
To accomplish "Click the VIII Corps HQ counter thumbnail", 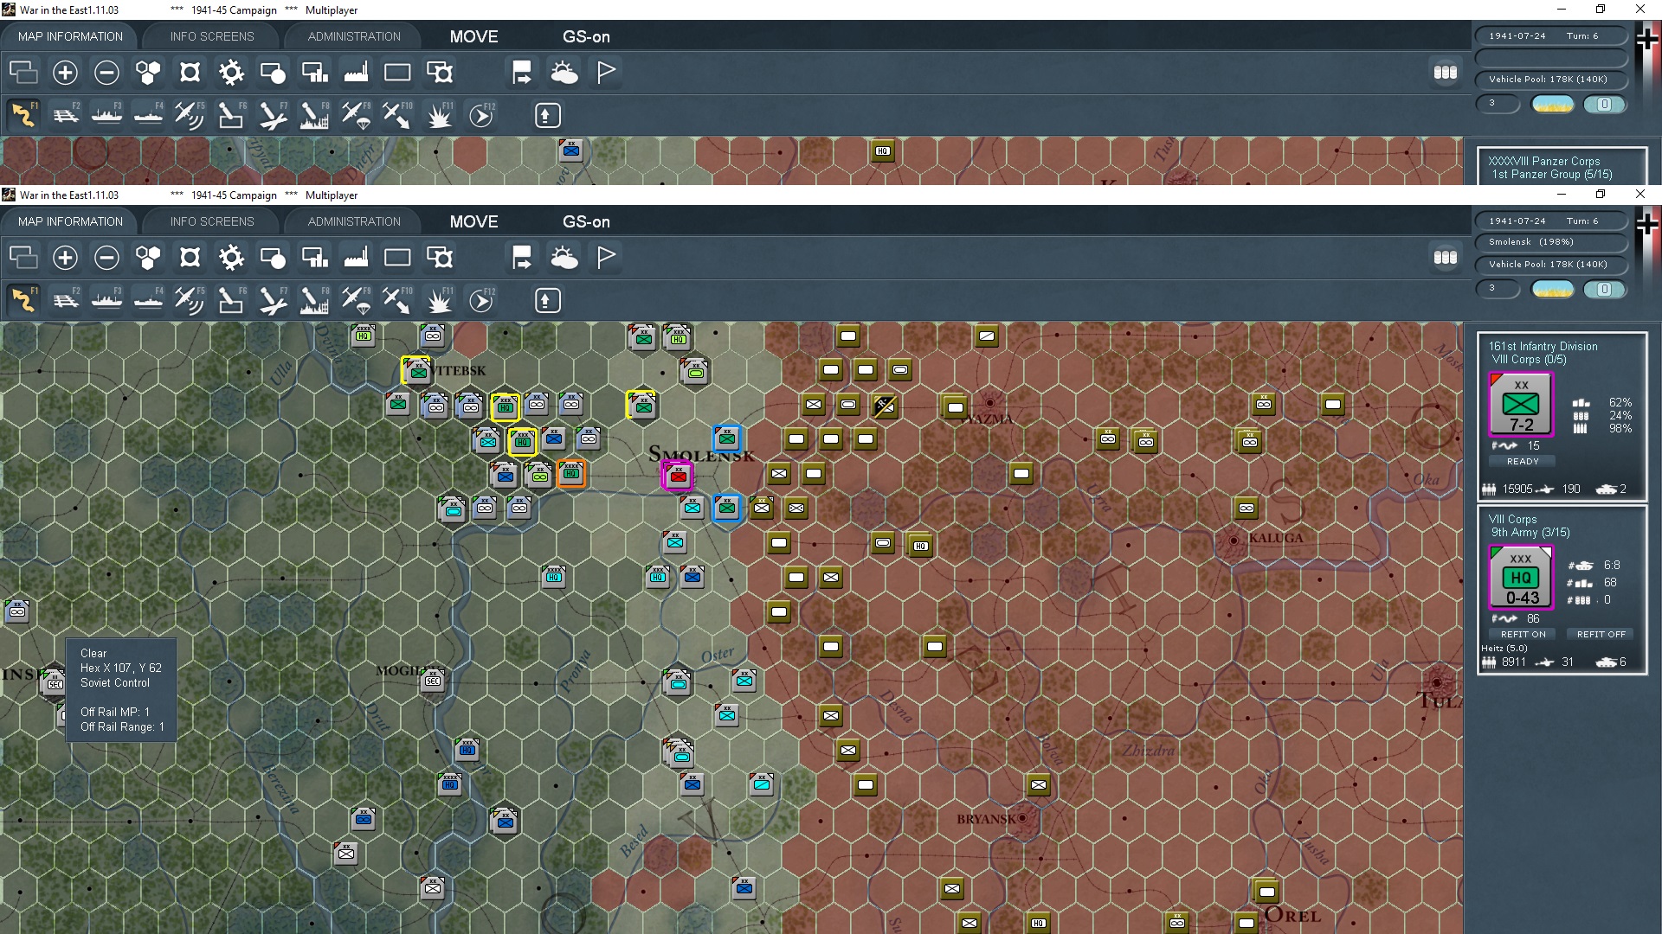I will point(1520,578).
